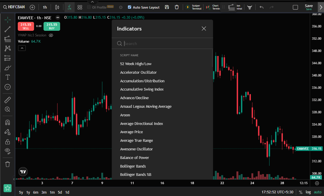324x196 pixels.
Task: Set range to 5y
Action: pyautogui.click(x=21, y=192)
